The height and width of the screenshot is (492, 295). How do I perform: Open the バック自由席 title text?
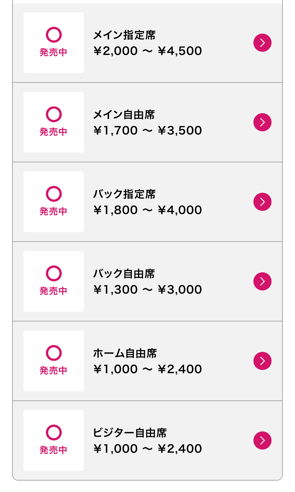tap(124, 274)
